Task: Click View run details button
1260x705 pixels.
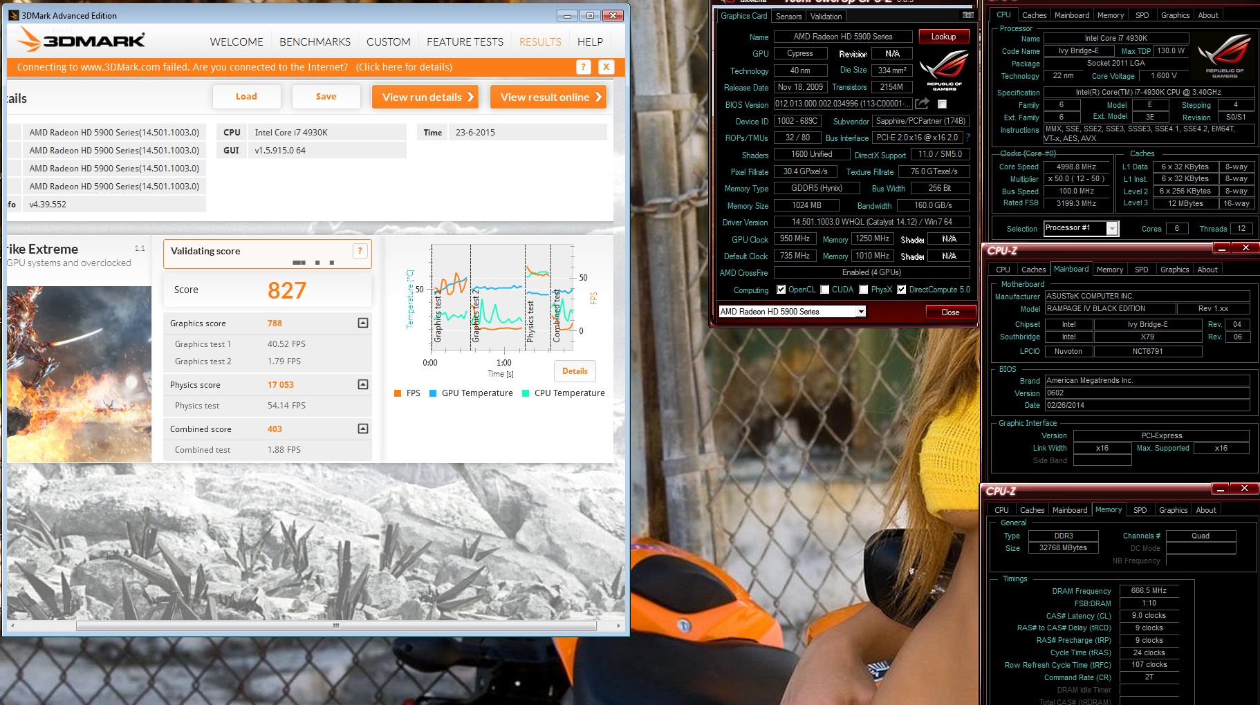Action: (426, 97)
